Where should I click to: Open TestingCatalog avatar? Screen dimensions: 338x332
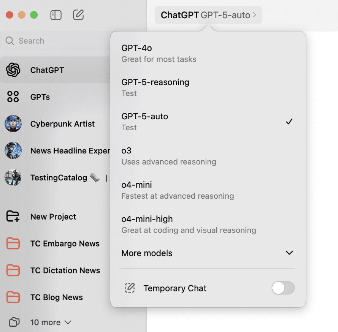pos(13,177)
